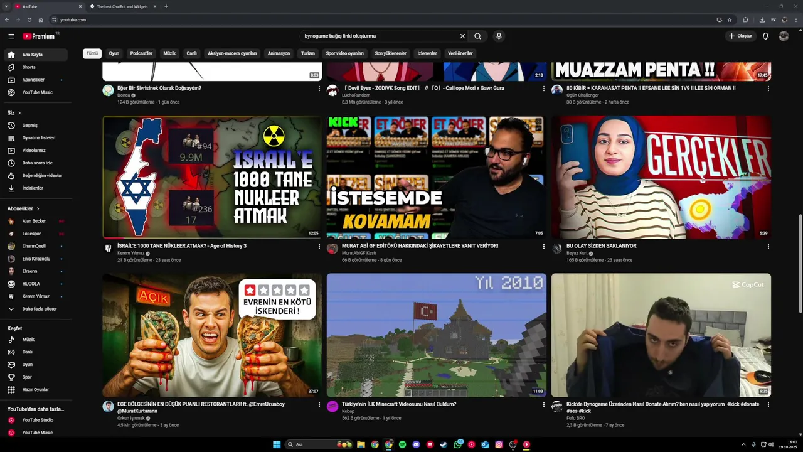Select the Aksiyon-macera oyunları chip
This screenshot has height=452, width=803.
coord(232,53)
